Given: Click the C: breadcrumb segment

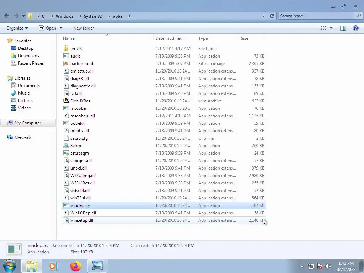Looking at the screenshot, I should coord(44,16).
